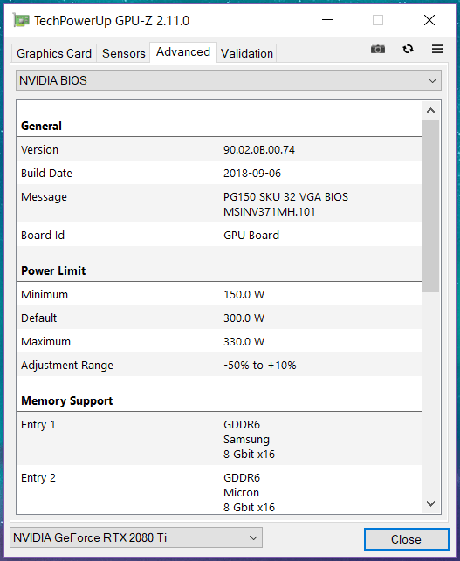Take a screenshot with the camera icon
The height and width of the screenshot is (561, 460).
[378, 49]
